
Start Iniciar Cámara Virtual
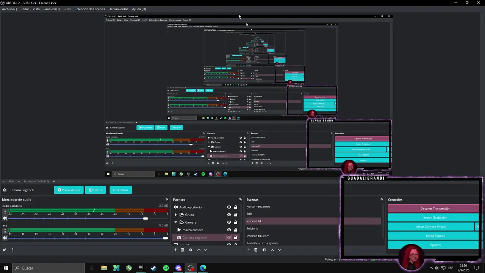click(431, 227)
